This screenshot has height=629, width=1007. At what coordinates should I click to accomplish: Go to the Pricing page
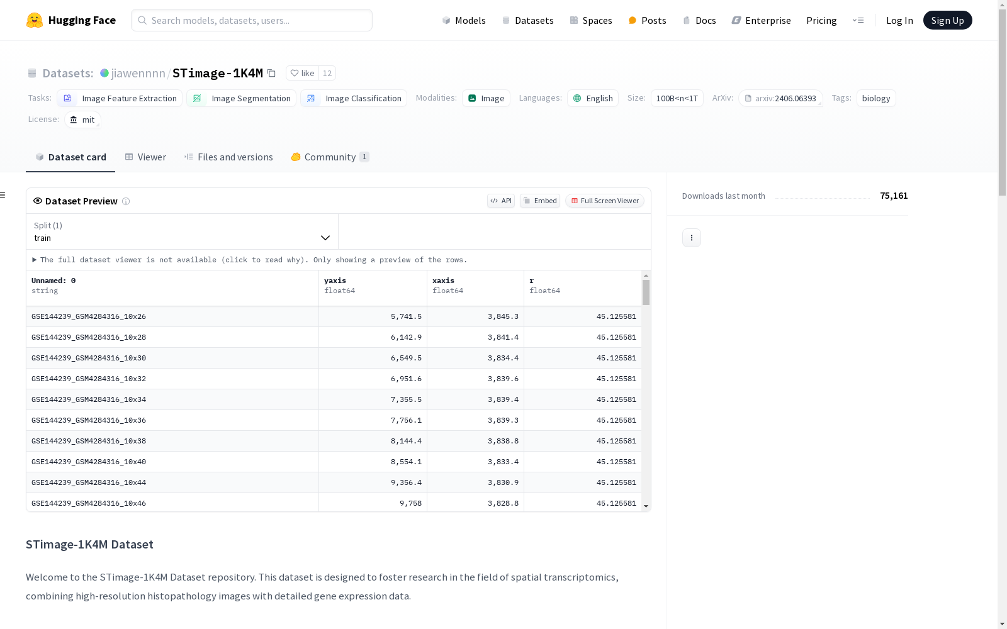pos(821,20)
